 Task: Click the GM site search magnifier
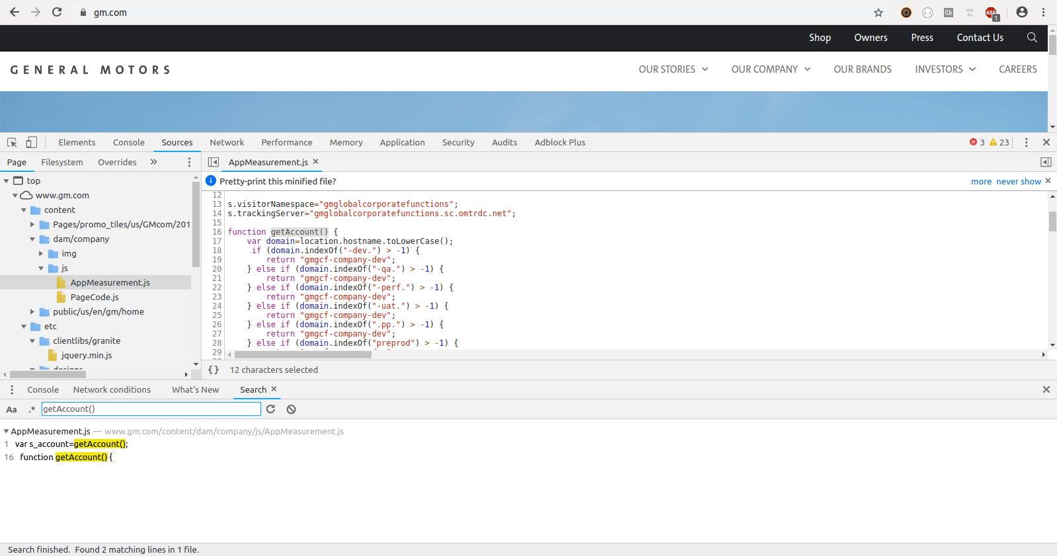1032,38
